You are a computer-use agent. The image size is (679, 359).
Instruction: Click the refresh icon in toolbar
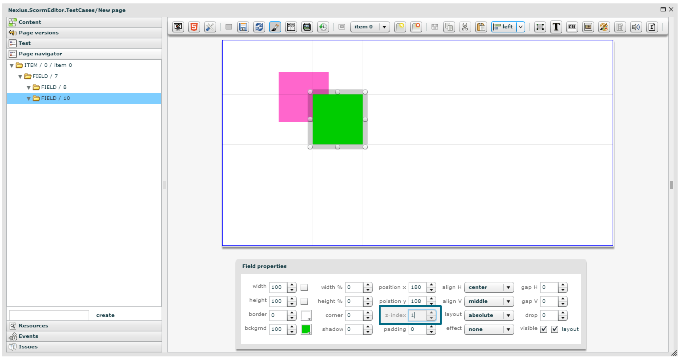[x=259, y=27]
